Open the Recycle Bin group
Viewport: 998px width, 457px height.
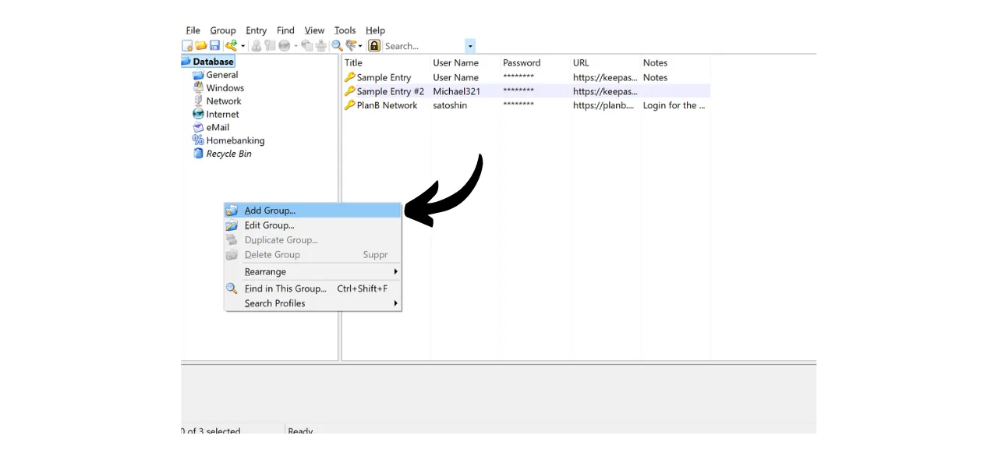(x=228, y=154)
